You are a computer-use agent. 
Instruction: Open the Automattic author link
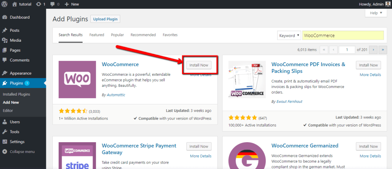(116, 95)
